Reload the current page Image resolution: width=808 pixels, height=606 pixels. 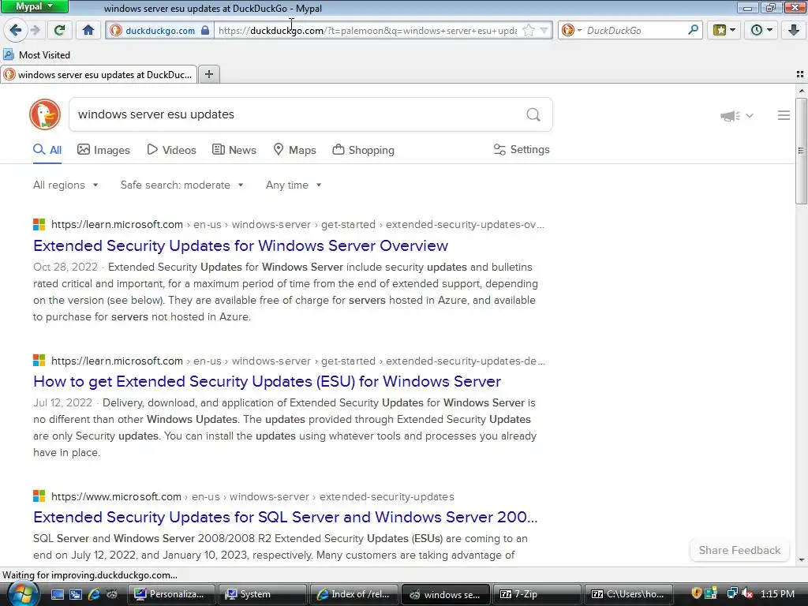pyautogui.click(x=59, y=30)
